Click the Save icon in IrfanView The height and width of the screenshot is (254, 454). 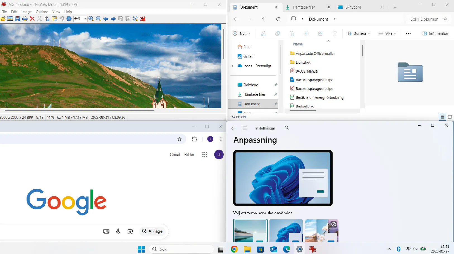17,19
